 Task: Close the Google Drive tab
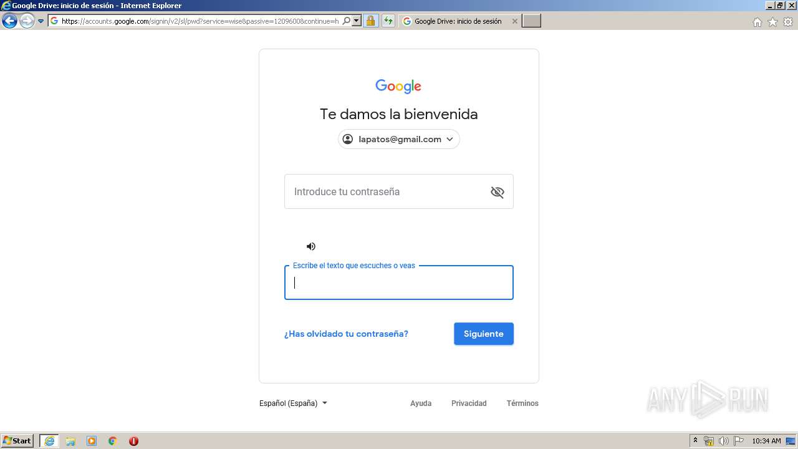point(514,21)
